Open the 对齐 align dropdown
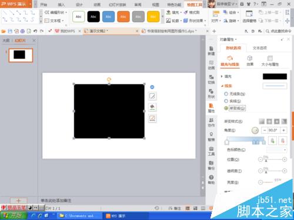Viewport: 294px width, 220px height. 216,21
